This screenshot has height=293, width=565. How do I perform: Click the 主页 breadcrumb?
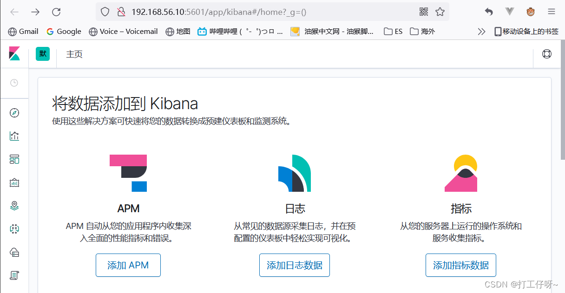(x=74, y=54)
